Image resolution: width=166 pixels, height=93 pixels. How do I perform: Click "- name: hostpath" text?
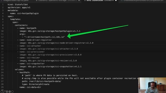(27, 28)
